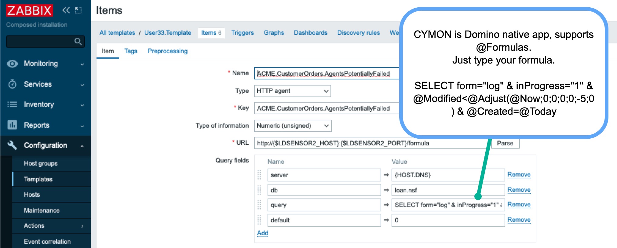Click the query name field
Image resolution: width=617 pixels, height=248 pixels.
324,205
